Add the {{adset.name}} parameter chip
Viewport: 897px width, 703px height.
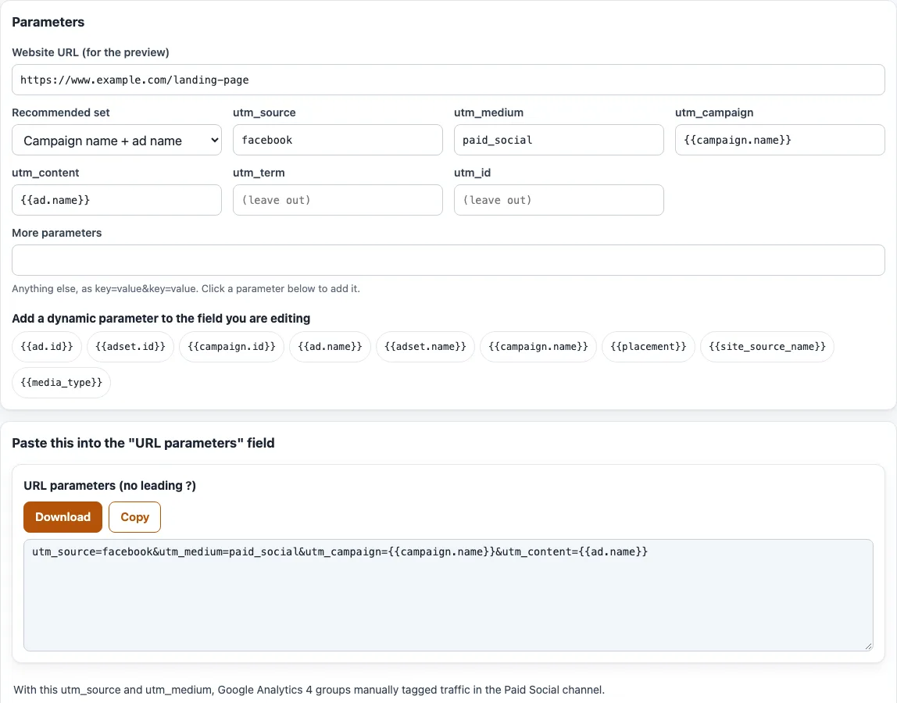tap(425, 347)
